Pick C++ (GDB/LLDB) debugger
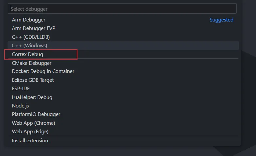The image size is (256, 156). 31,37
